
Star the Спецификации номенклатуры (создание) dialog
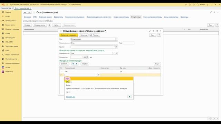61,31
